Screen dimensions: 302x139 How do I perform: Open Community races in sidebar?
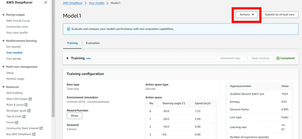[17, 27]
